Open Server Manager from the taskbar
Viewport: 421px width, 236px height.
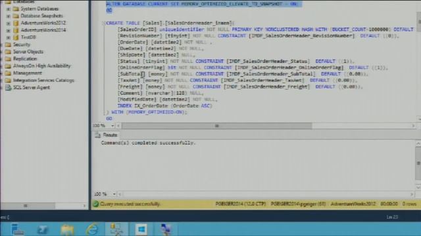pos(18,229)
